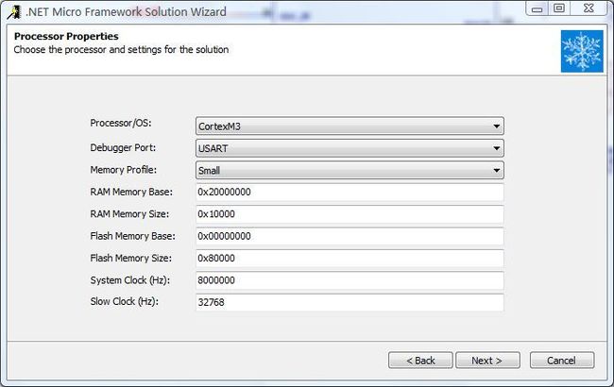Click the RAM Memory Base label
This screenshot has width=614, height=387.
(131, 193)
